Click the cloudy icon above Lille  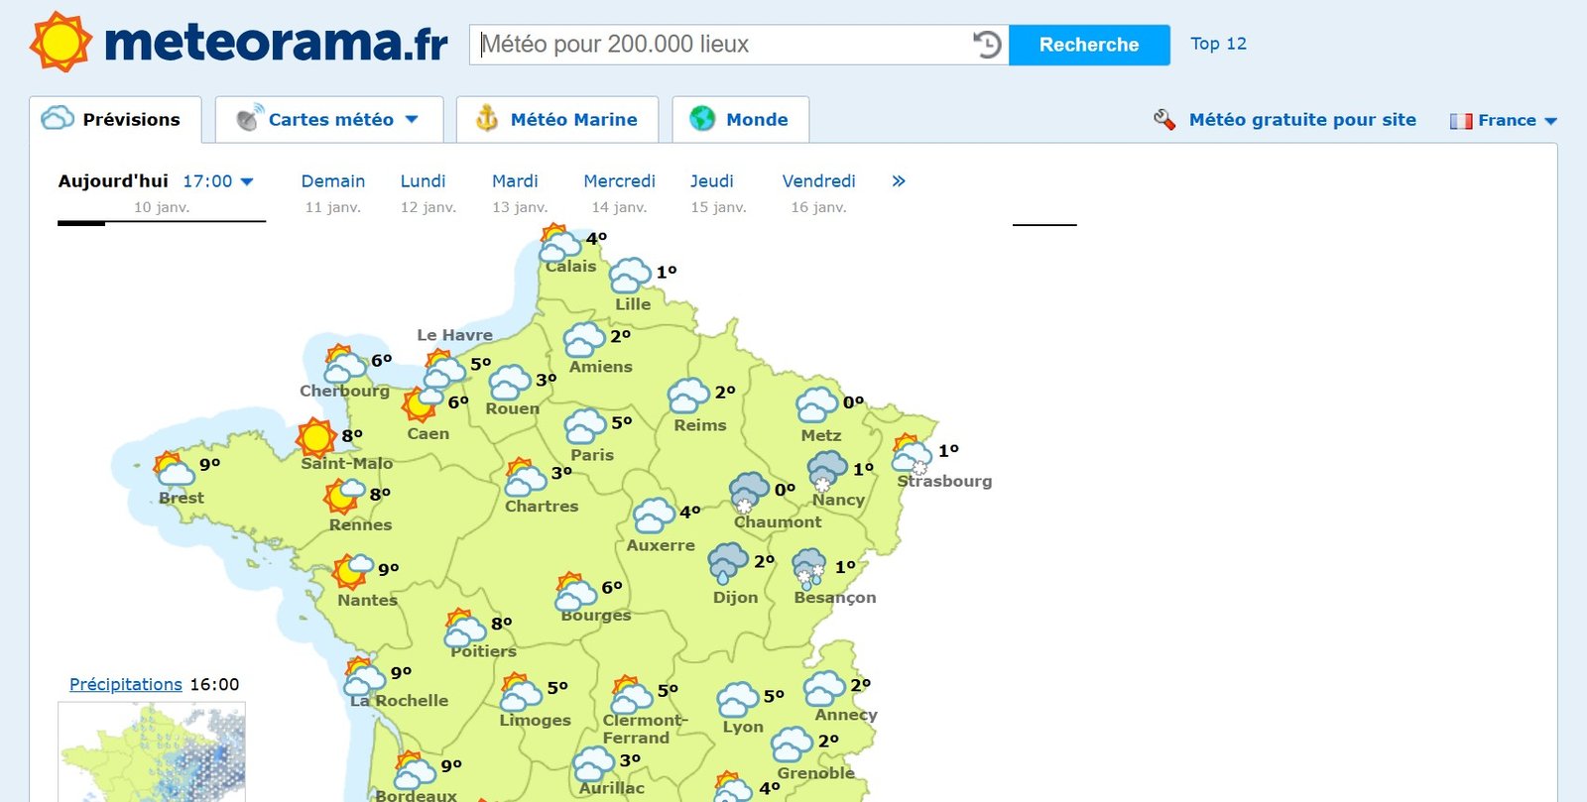(630, 275)
